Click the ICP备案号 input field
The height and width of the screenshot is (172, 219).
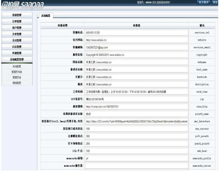pos(136,99)
